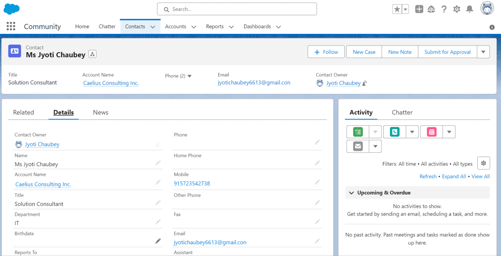Open the user profile avatar
The height and width of the screenshot is (256, 501).
(x=487, y=8)
